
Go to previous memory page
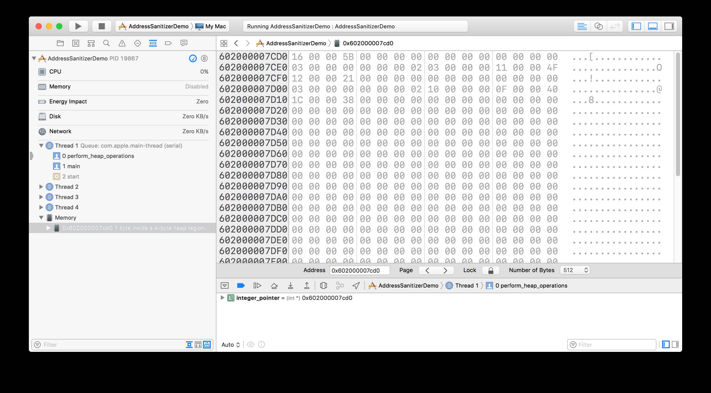(428, 270)
